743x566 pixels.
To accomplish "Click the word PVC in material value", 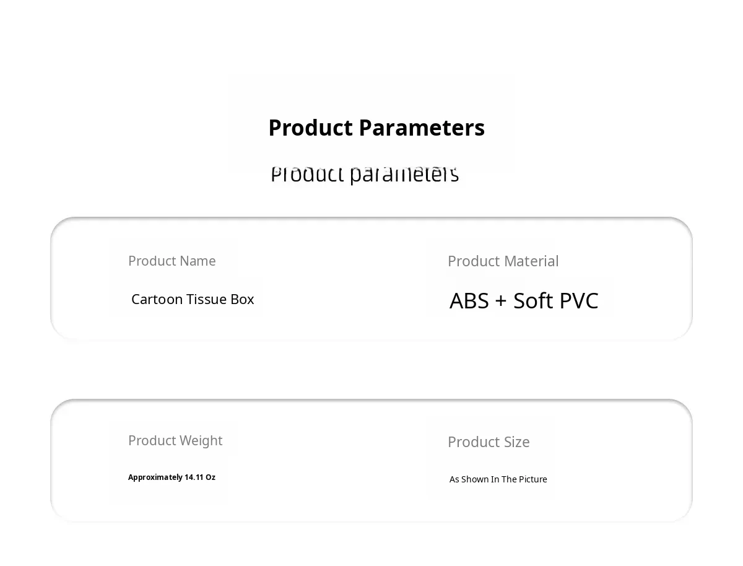I will click(x=578, y=301).
